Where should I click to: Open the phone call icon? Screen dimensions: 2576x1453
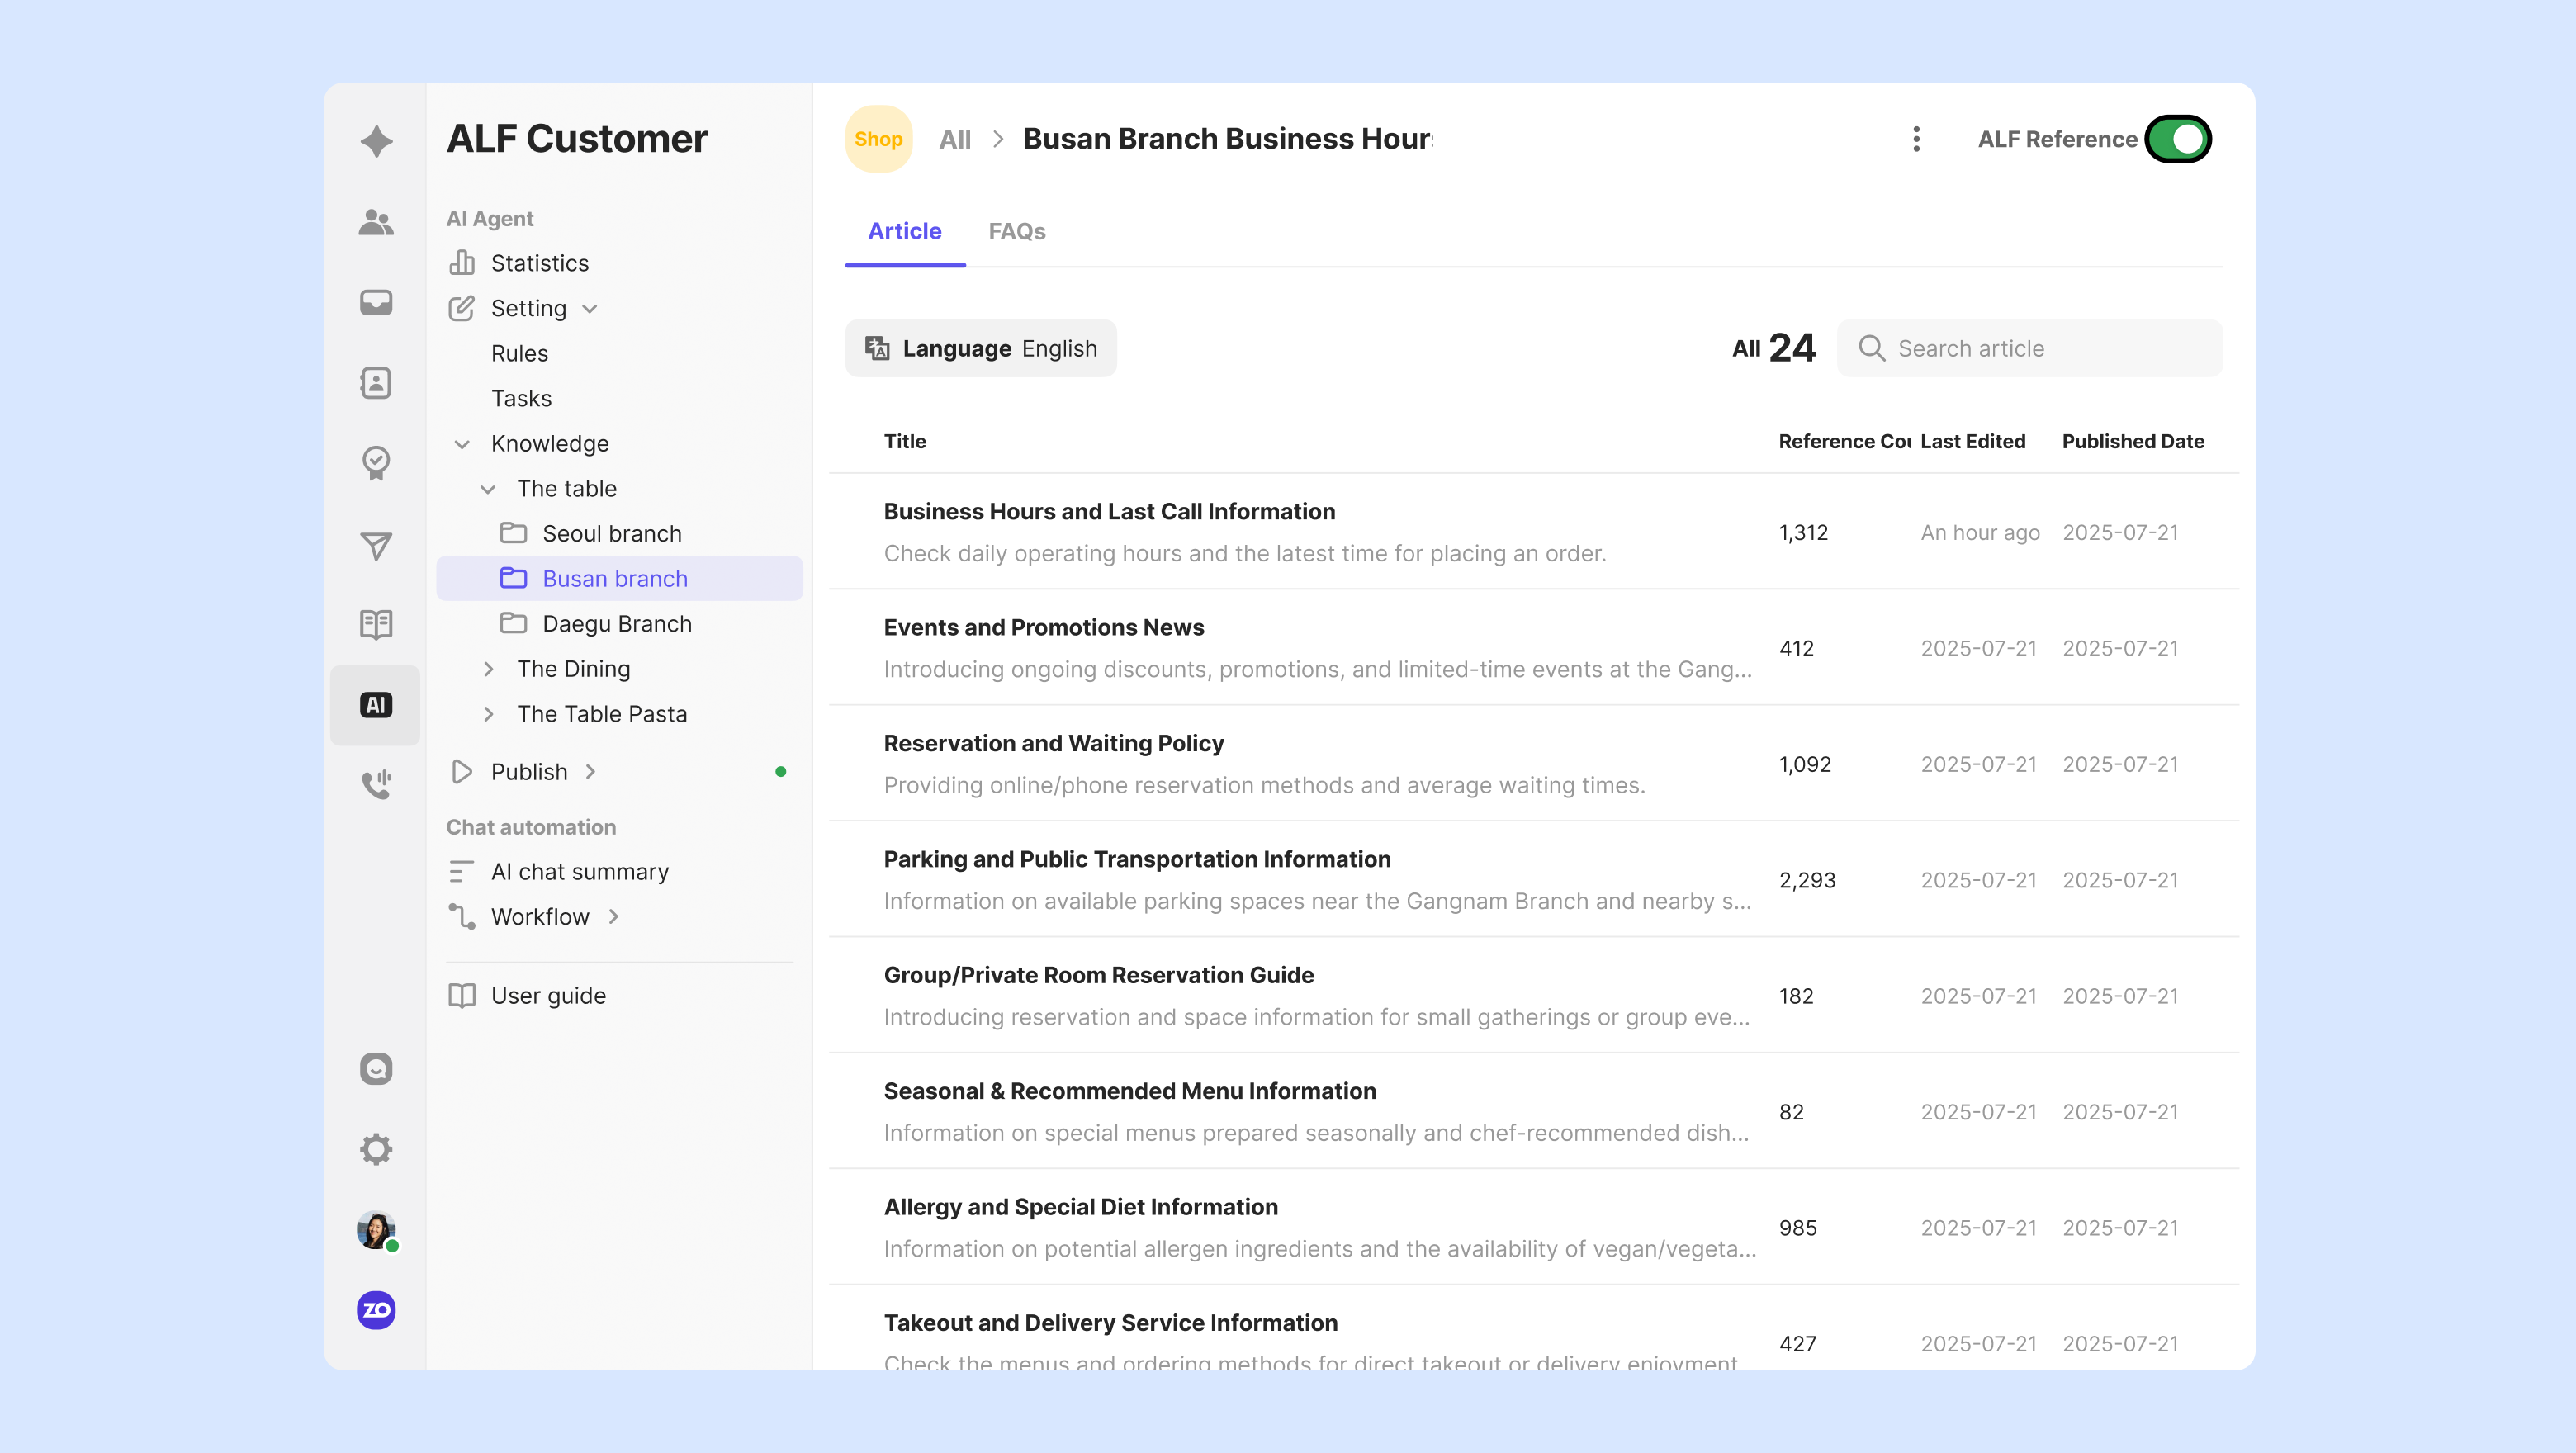click(375, 785)
